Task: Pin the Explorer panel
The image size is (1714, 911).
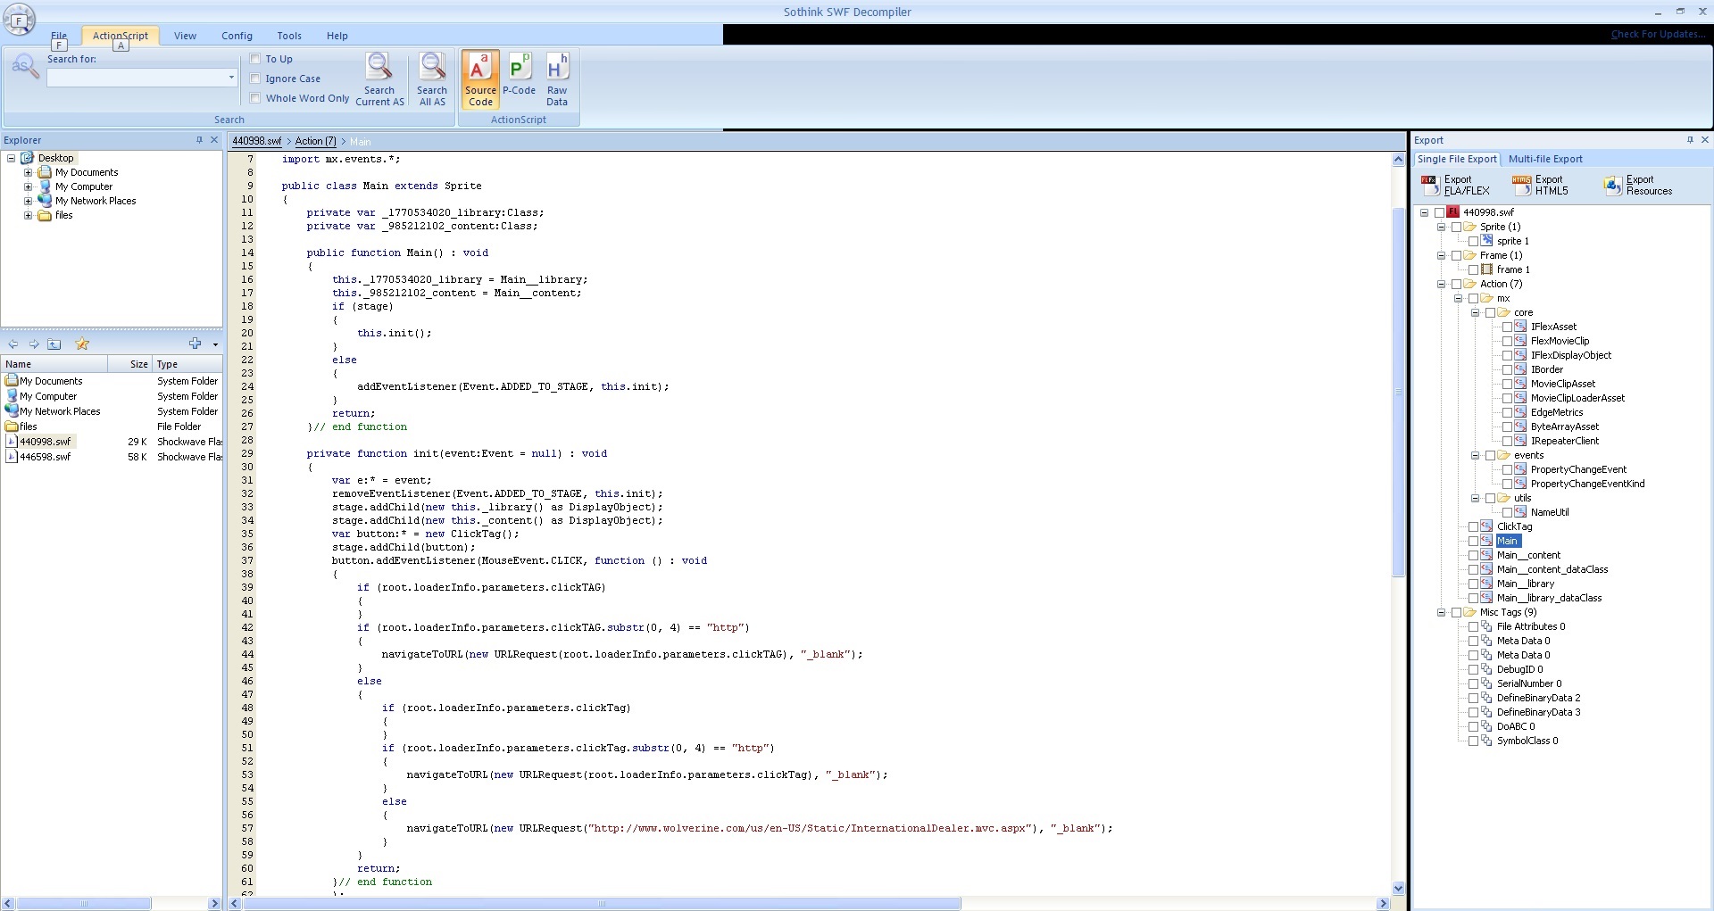Action: tap(199, 140)
